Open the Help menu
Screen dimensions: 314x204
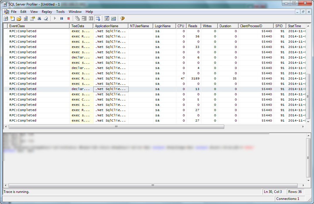click(89, 12)
